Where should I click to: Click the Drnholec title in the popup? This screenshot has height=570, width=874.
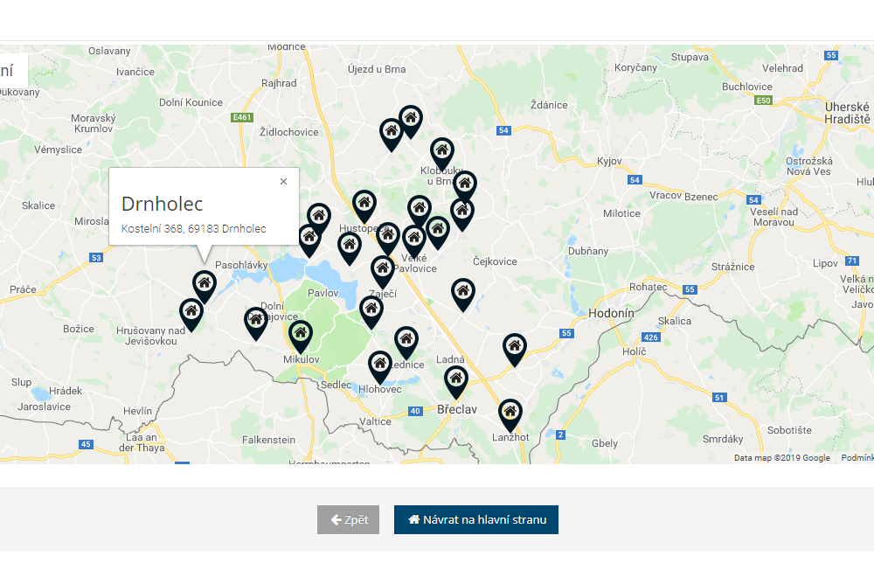163,204
